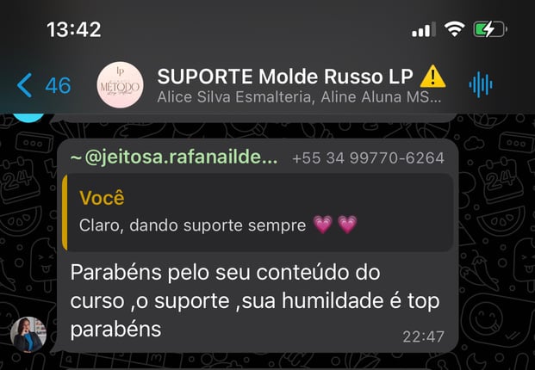Tap the yellow warning emoji in title
The height and width of the screenshot is (370, 535).
(x=432, y=77)
